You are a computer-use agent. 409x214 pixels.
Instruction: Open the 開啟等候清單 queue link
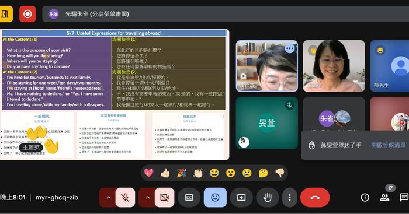point(389,145)
